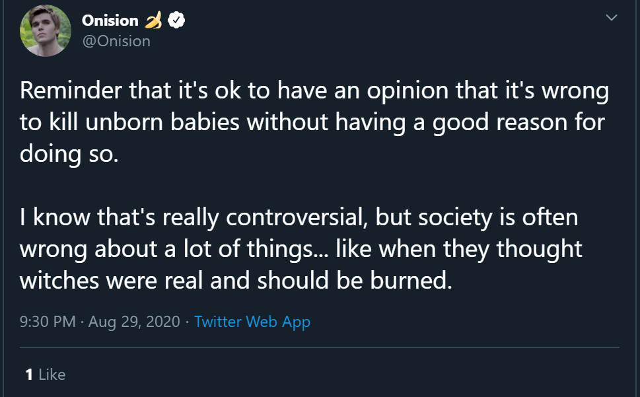Click the word burned ending the tweet
This screenshot has height=397, width=640.
(x=411, y=281)
